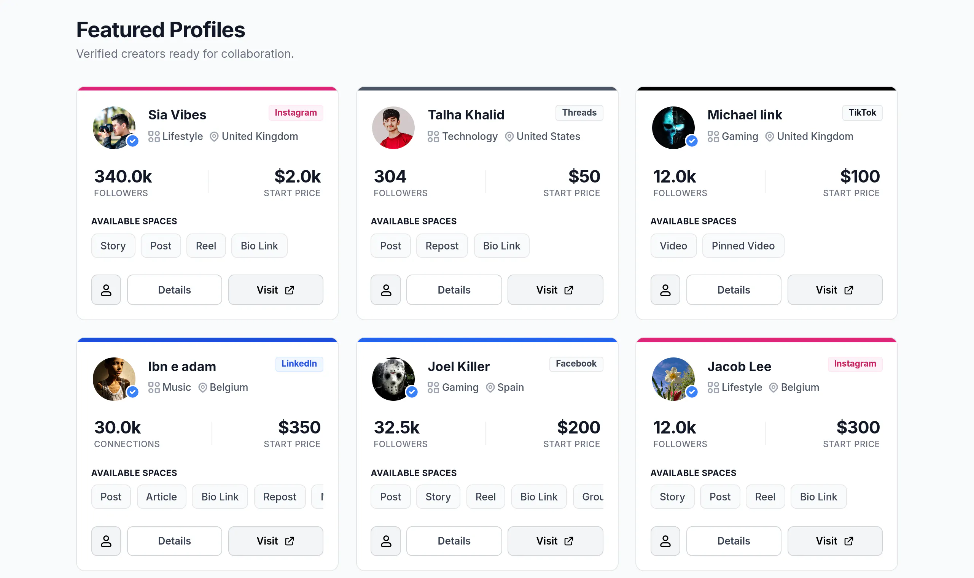The width and height of the screenshot is (974, 578).
Task: Click Talha Khalid's profile photo
Action: point(393,127)
